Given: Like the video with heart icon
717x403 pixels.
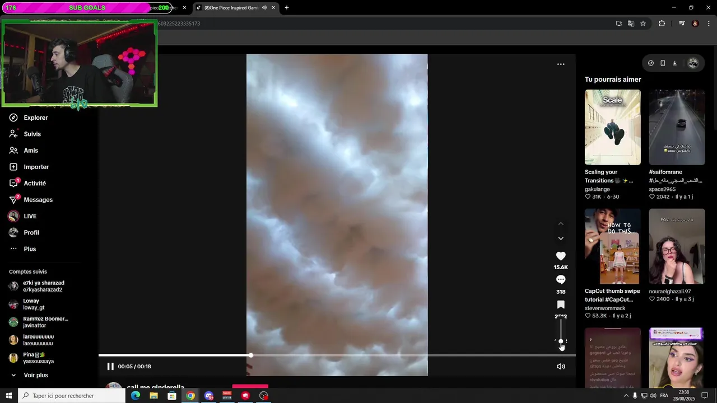Looking at the screenshot, I should (561, 256).
